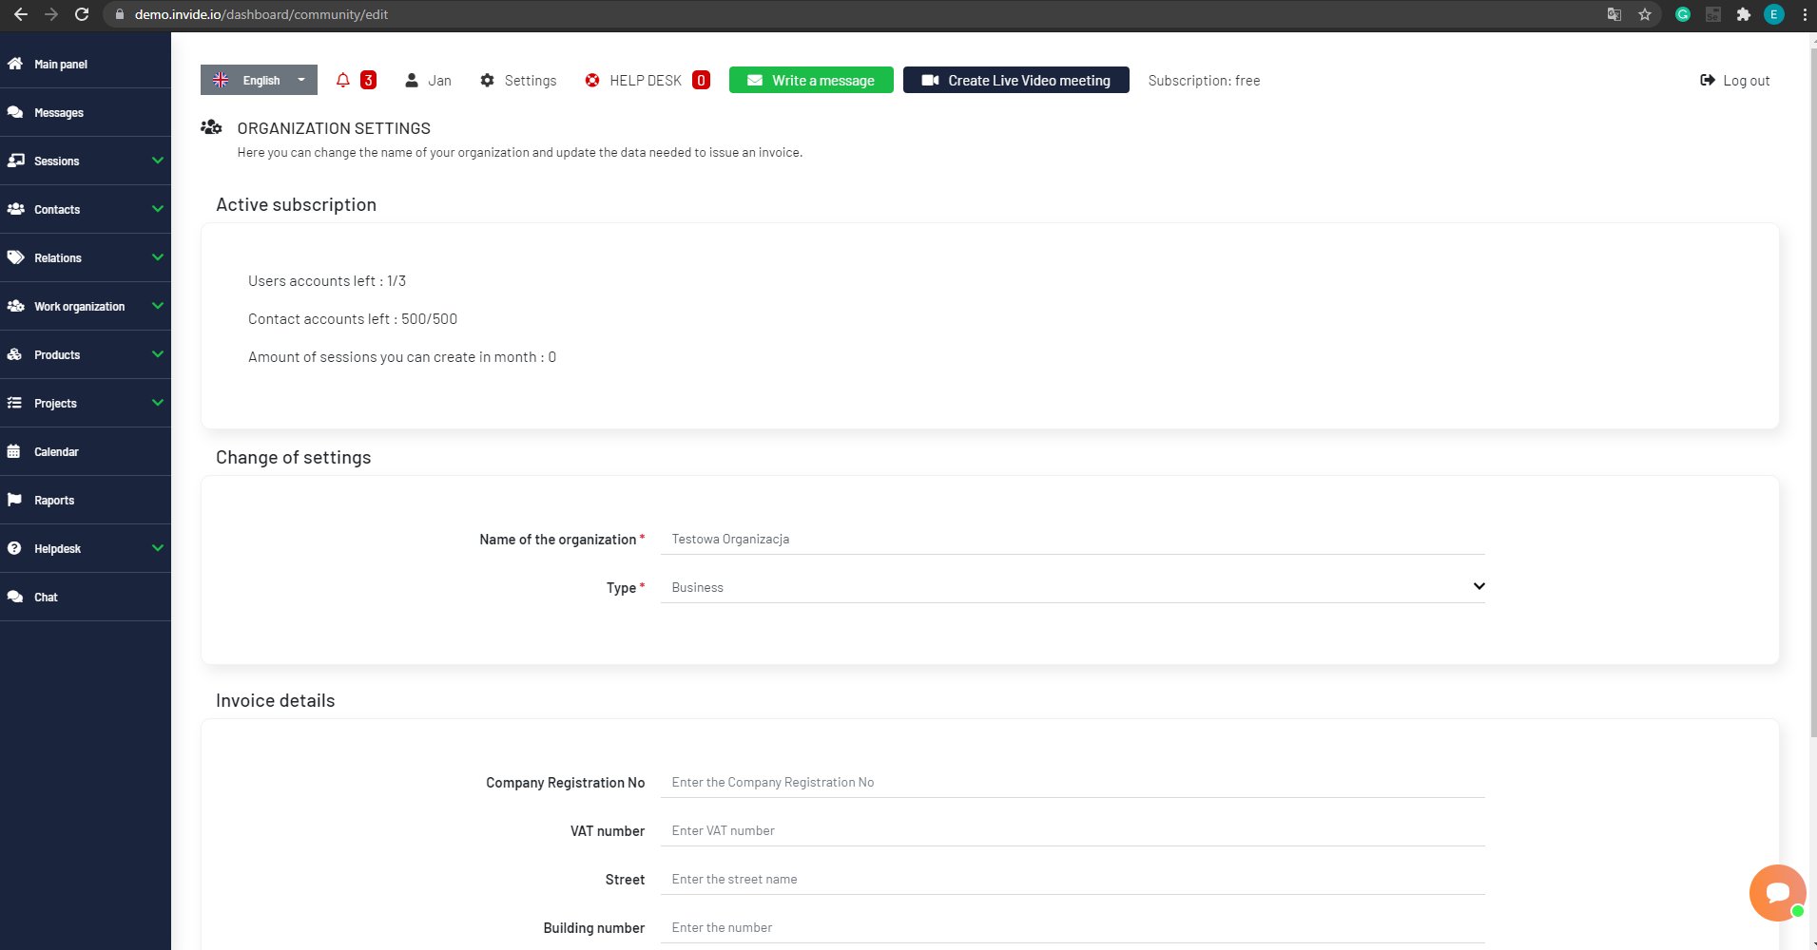Image resolution: width=1817 pixels, height=950 pixels.
Task: Open Settings via the gear icon
Action: coord(488,80)
